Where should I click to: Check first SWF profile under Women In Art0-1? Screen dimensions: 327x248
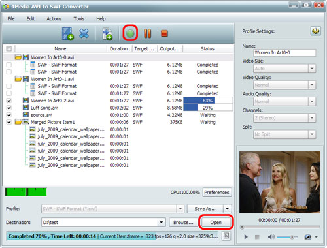(9, 86)
